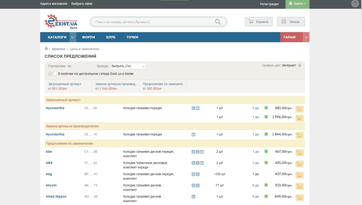Image resolution: width=362 pixels, height=205 pixels.
Task: Click Каталоги breadcrumb link
Action: tap(58, 49)
